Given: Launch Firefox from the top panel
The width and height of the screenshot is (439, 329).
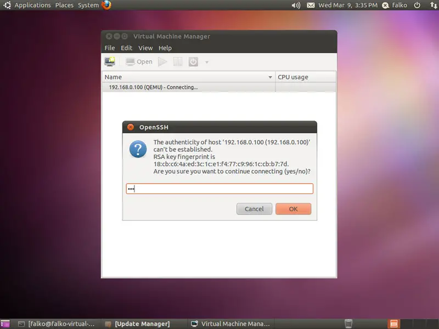Looking at the screenshot, I should (106, 5).
